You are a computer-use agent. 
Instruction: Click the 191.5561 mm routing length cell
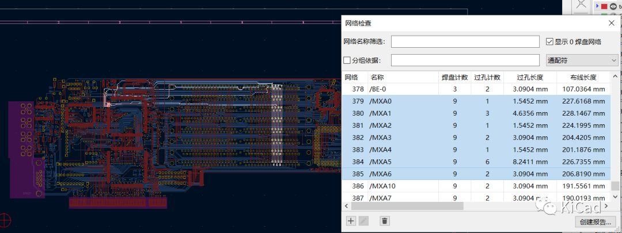[584, 186]
